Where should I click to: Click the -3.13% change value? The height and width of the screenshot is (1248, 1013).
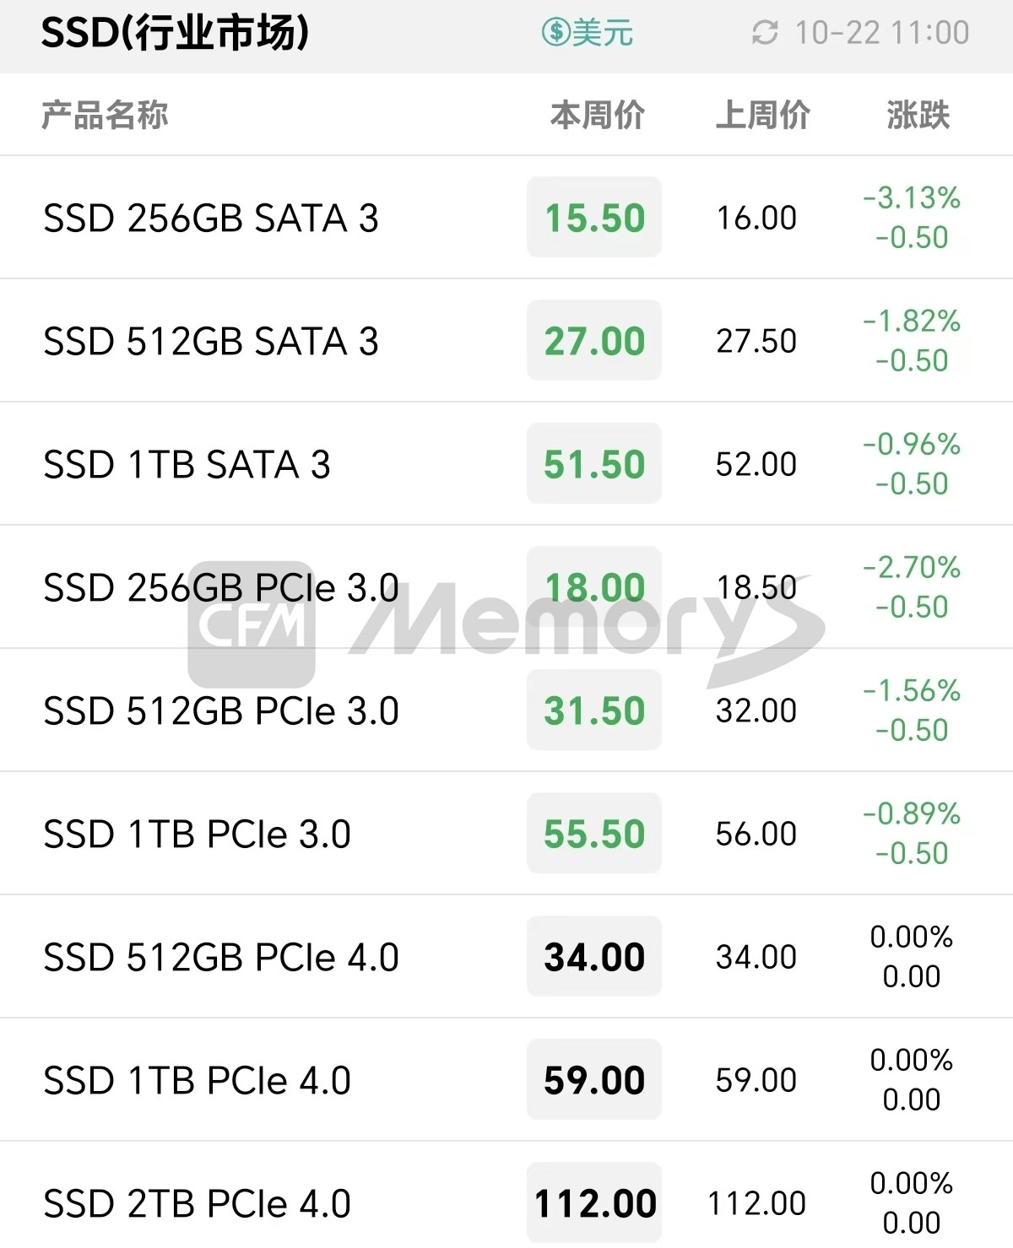click(912, 198)
